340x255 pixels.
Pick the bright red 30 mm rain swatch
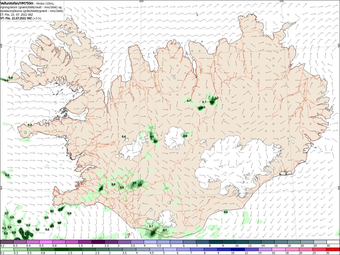click(333, 249)
